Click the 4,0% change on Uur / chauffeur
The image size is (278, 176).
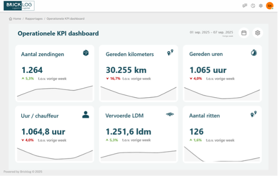point(28,140)
